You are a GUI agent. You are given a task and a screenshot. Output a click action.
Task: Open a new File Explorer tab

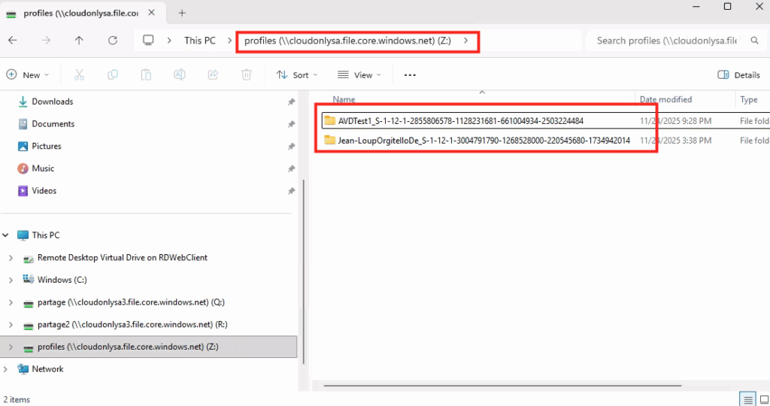[182, 13]
